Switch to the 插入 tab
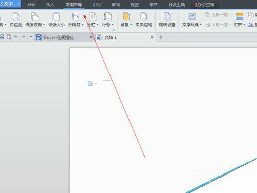The image size is (257, 193). (50, 5)
